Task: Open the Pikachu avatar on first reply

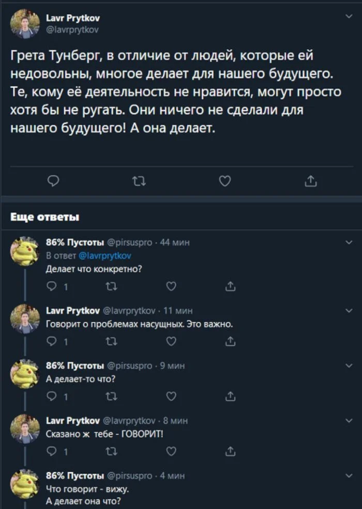Action: (25, 251)
